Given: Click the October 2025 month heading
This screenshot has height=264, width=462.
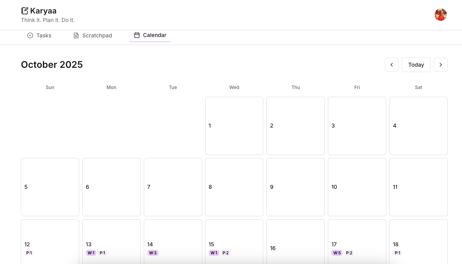Looking at the screenshot, I should click(52, 65).
